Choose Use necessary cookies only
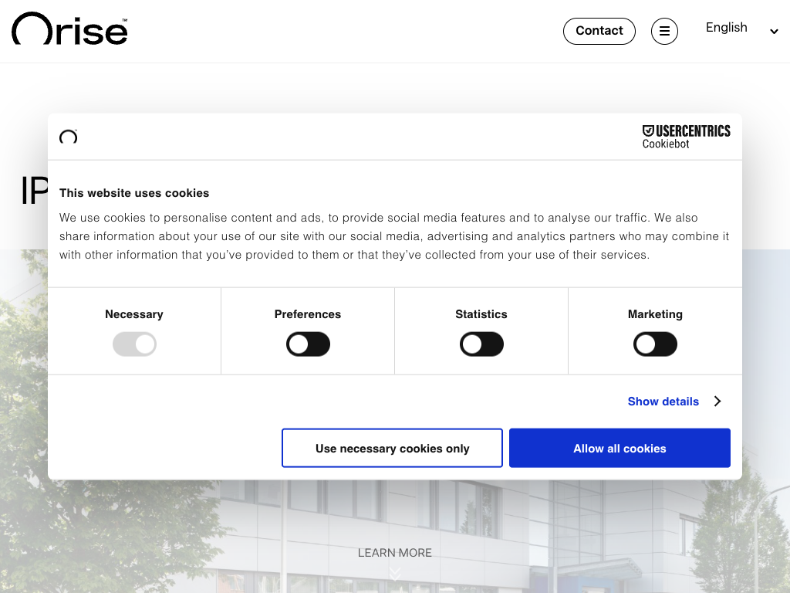 tap(392, 449)
